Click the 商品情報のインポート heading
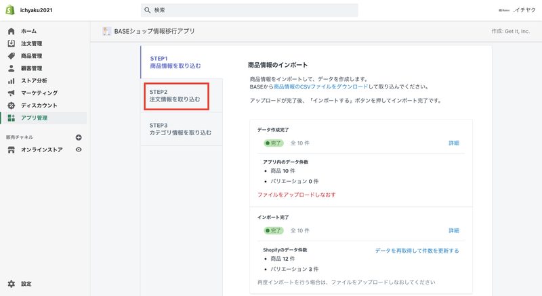The width and height of the screenshot is (542, 296). (x=278, y=65)
